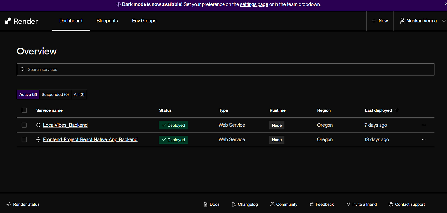The height and width of the screenshot is (213, 447).
Task: Click the search magnifier icon
Action: pos(23,69)
